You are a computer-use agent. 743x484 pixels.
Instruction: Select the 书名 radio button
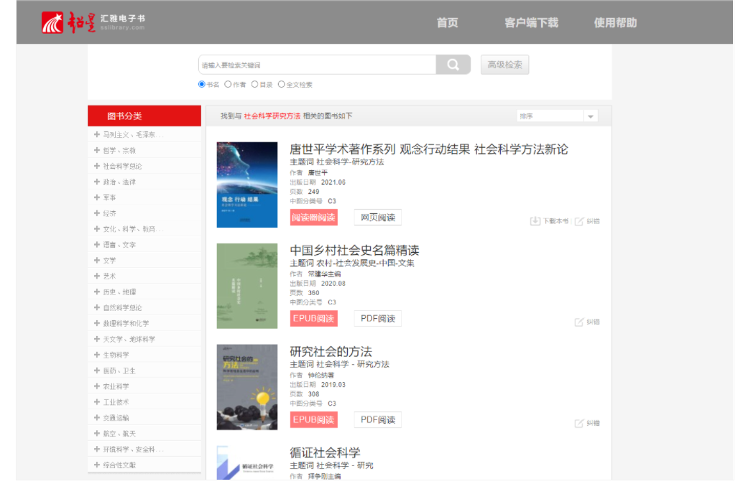coord(201,84)
